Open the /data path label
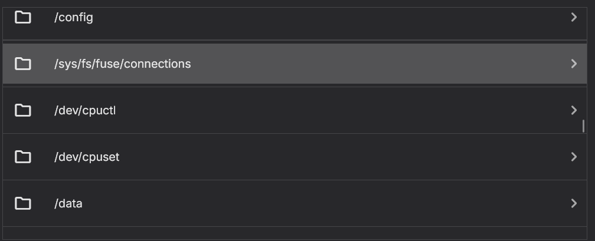 68,204
